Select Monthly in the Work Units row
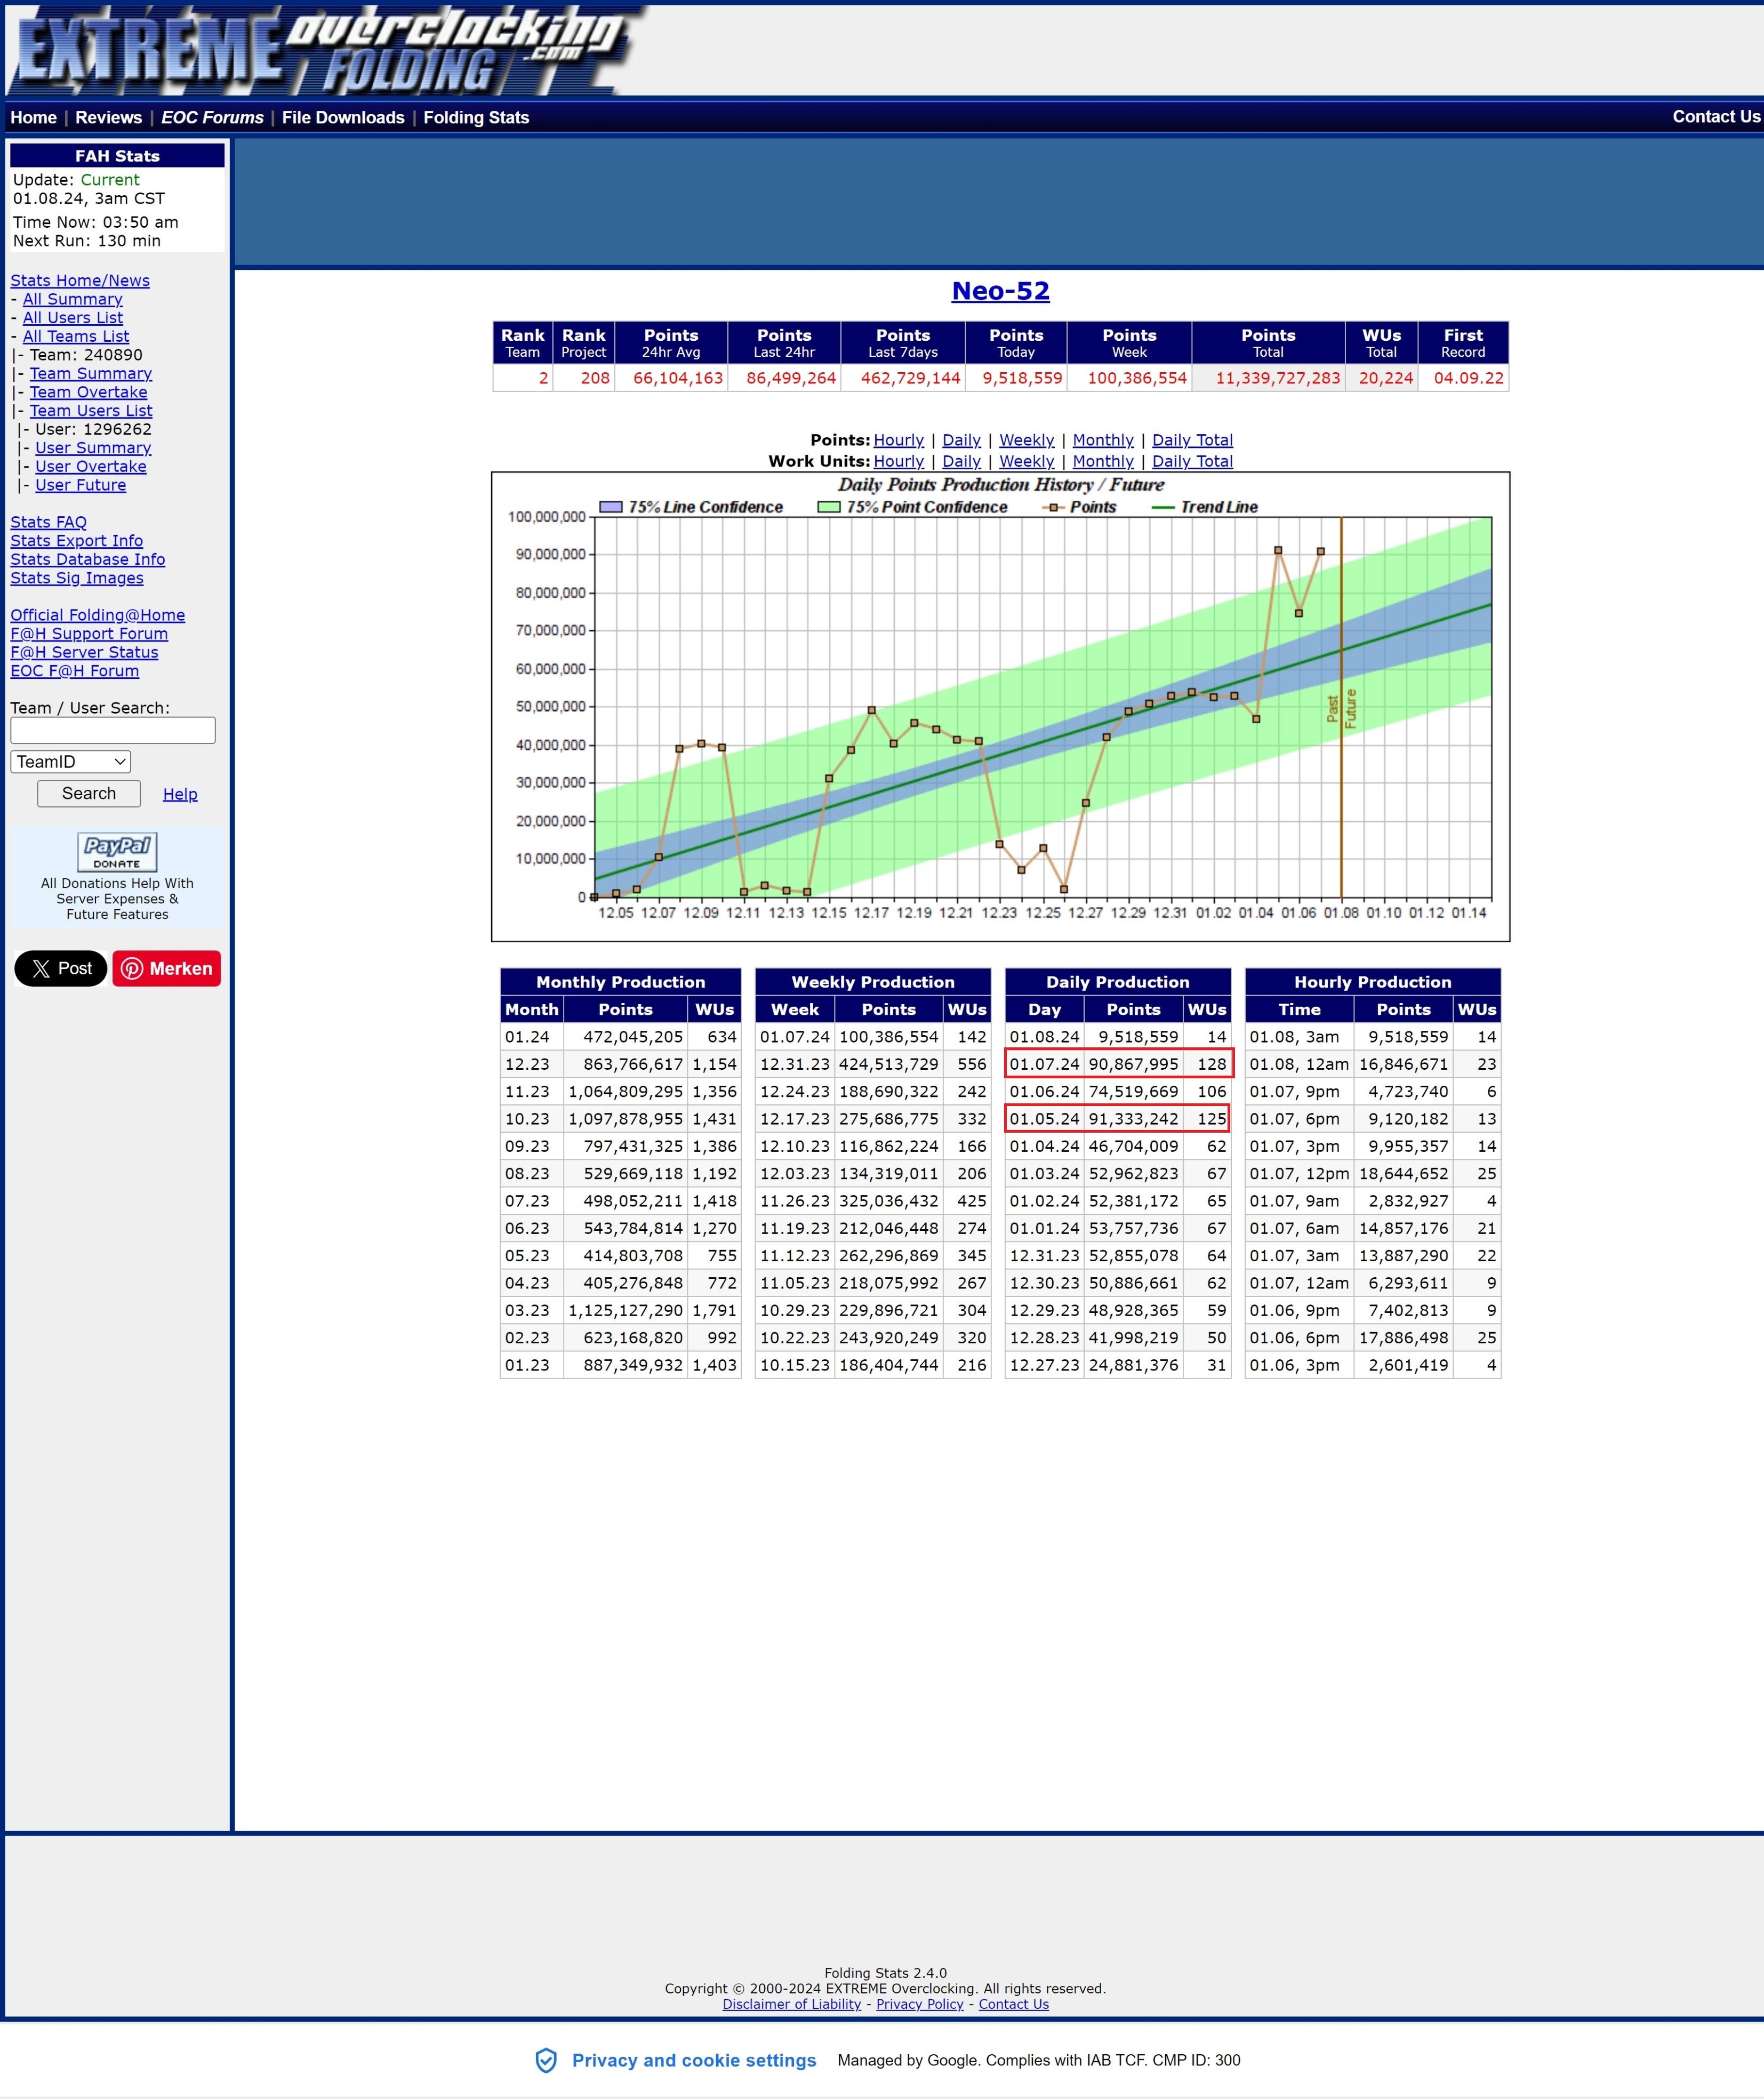 1103,461
